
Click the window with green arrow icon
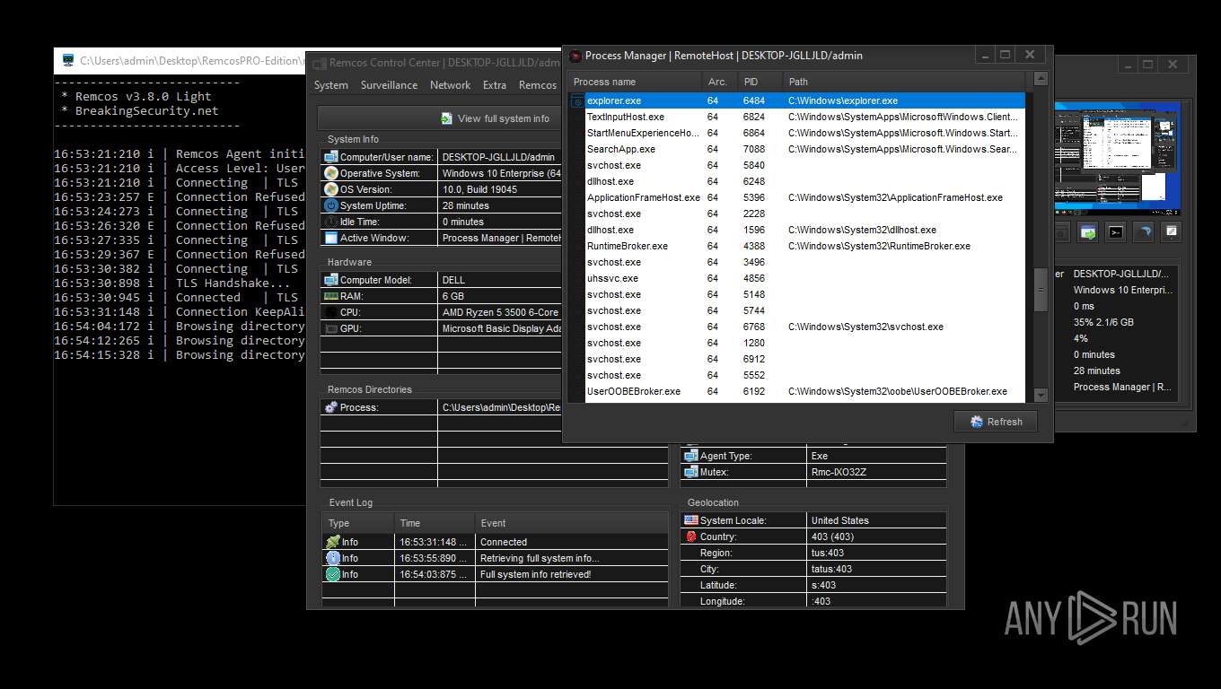[1088, 232]
